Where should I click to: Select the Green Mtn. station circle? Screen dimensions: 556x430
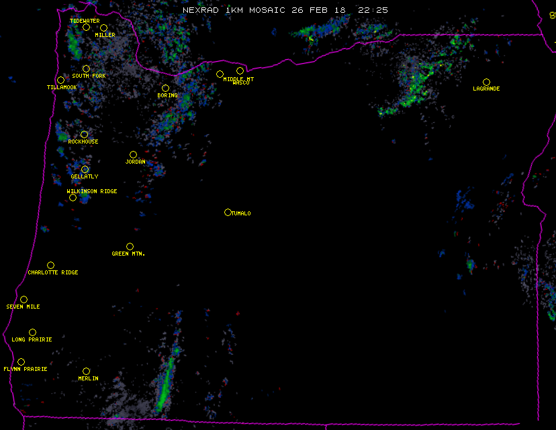(x=130, y=246)
